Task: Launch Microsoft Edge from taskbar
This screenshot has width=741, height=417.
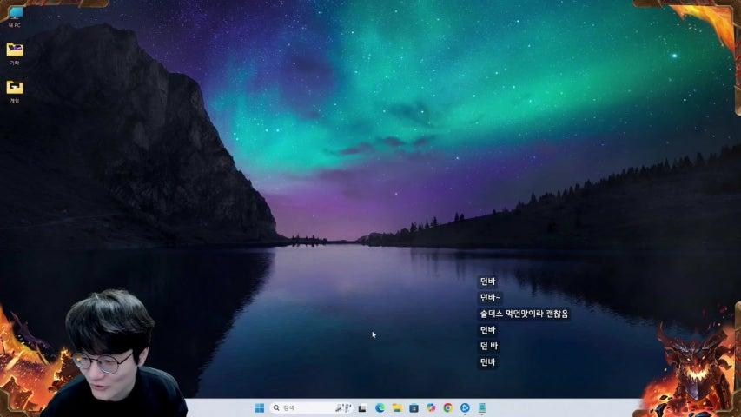Action: pyautogui.click(x=380, y=407)
